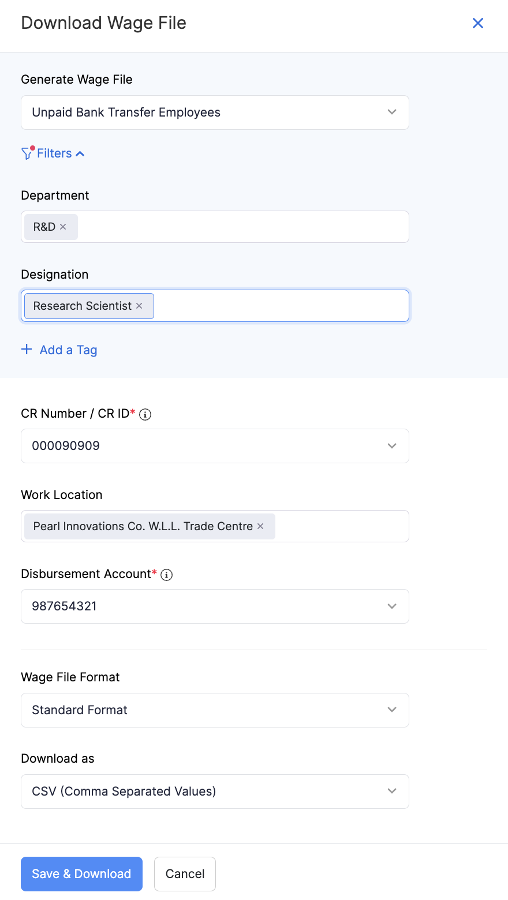This screenshot has width=508, height=900.
Task: Click the info icon beside Disbursement Account
Action: click(166, 574)
